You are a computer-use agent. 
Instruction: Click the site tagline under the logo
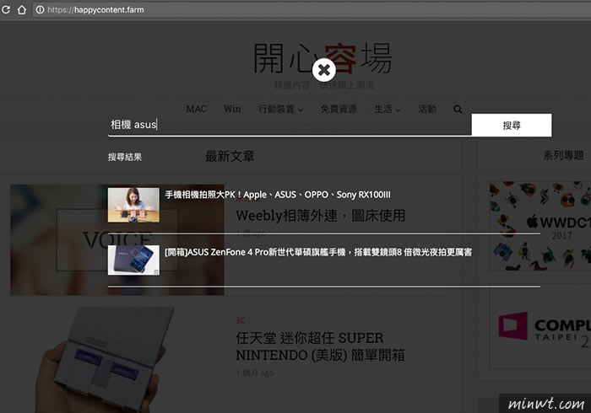(x=323, y=85)
